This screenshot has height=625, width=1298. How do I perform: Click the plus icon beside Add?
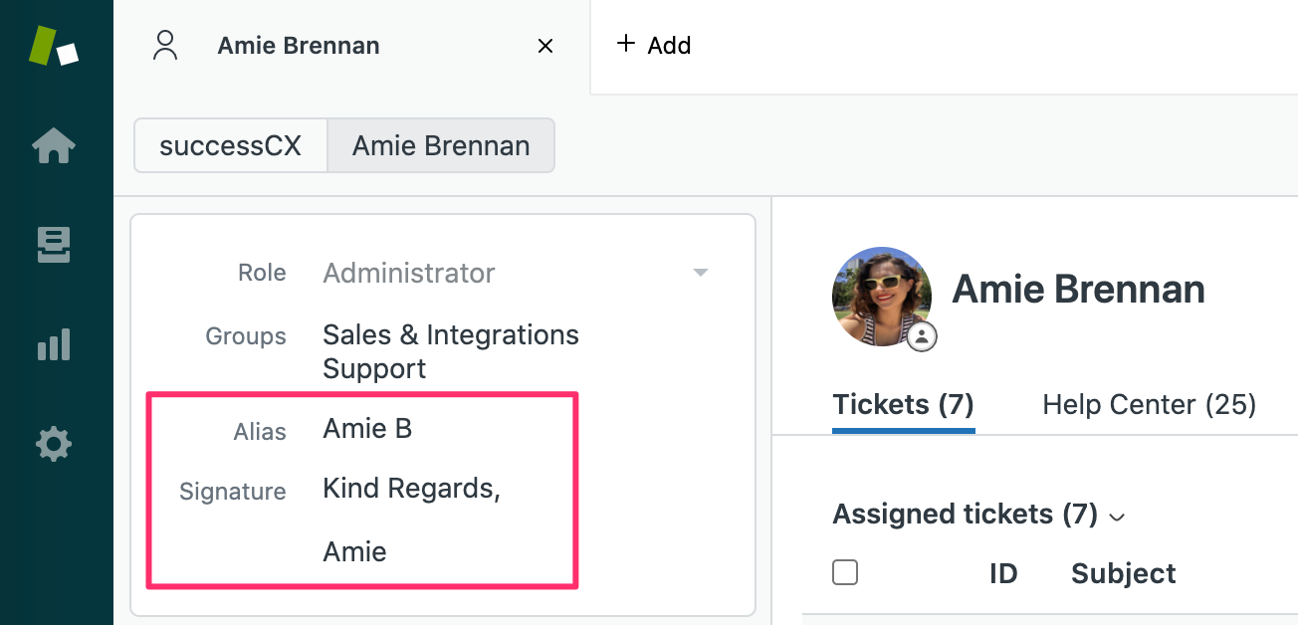[x=625, y=45]
